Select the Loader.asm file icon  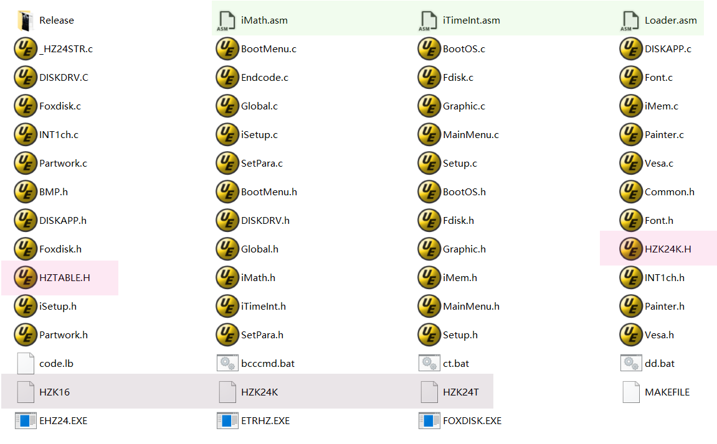(x=630, y=21)
